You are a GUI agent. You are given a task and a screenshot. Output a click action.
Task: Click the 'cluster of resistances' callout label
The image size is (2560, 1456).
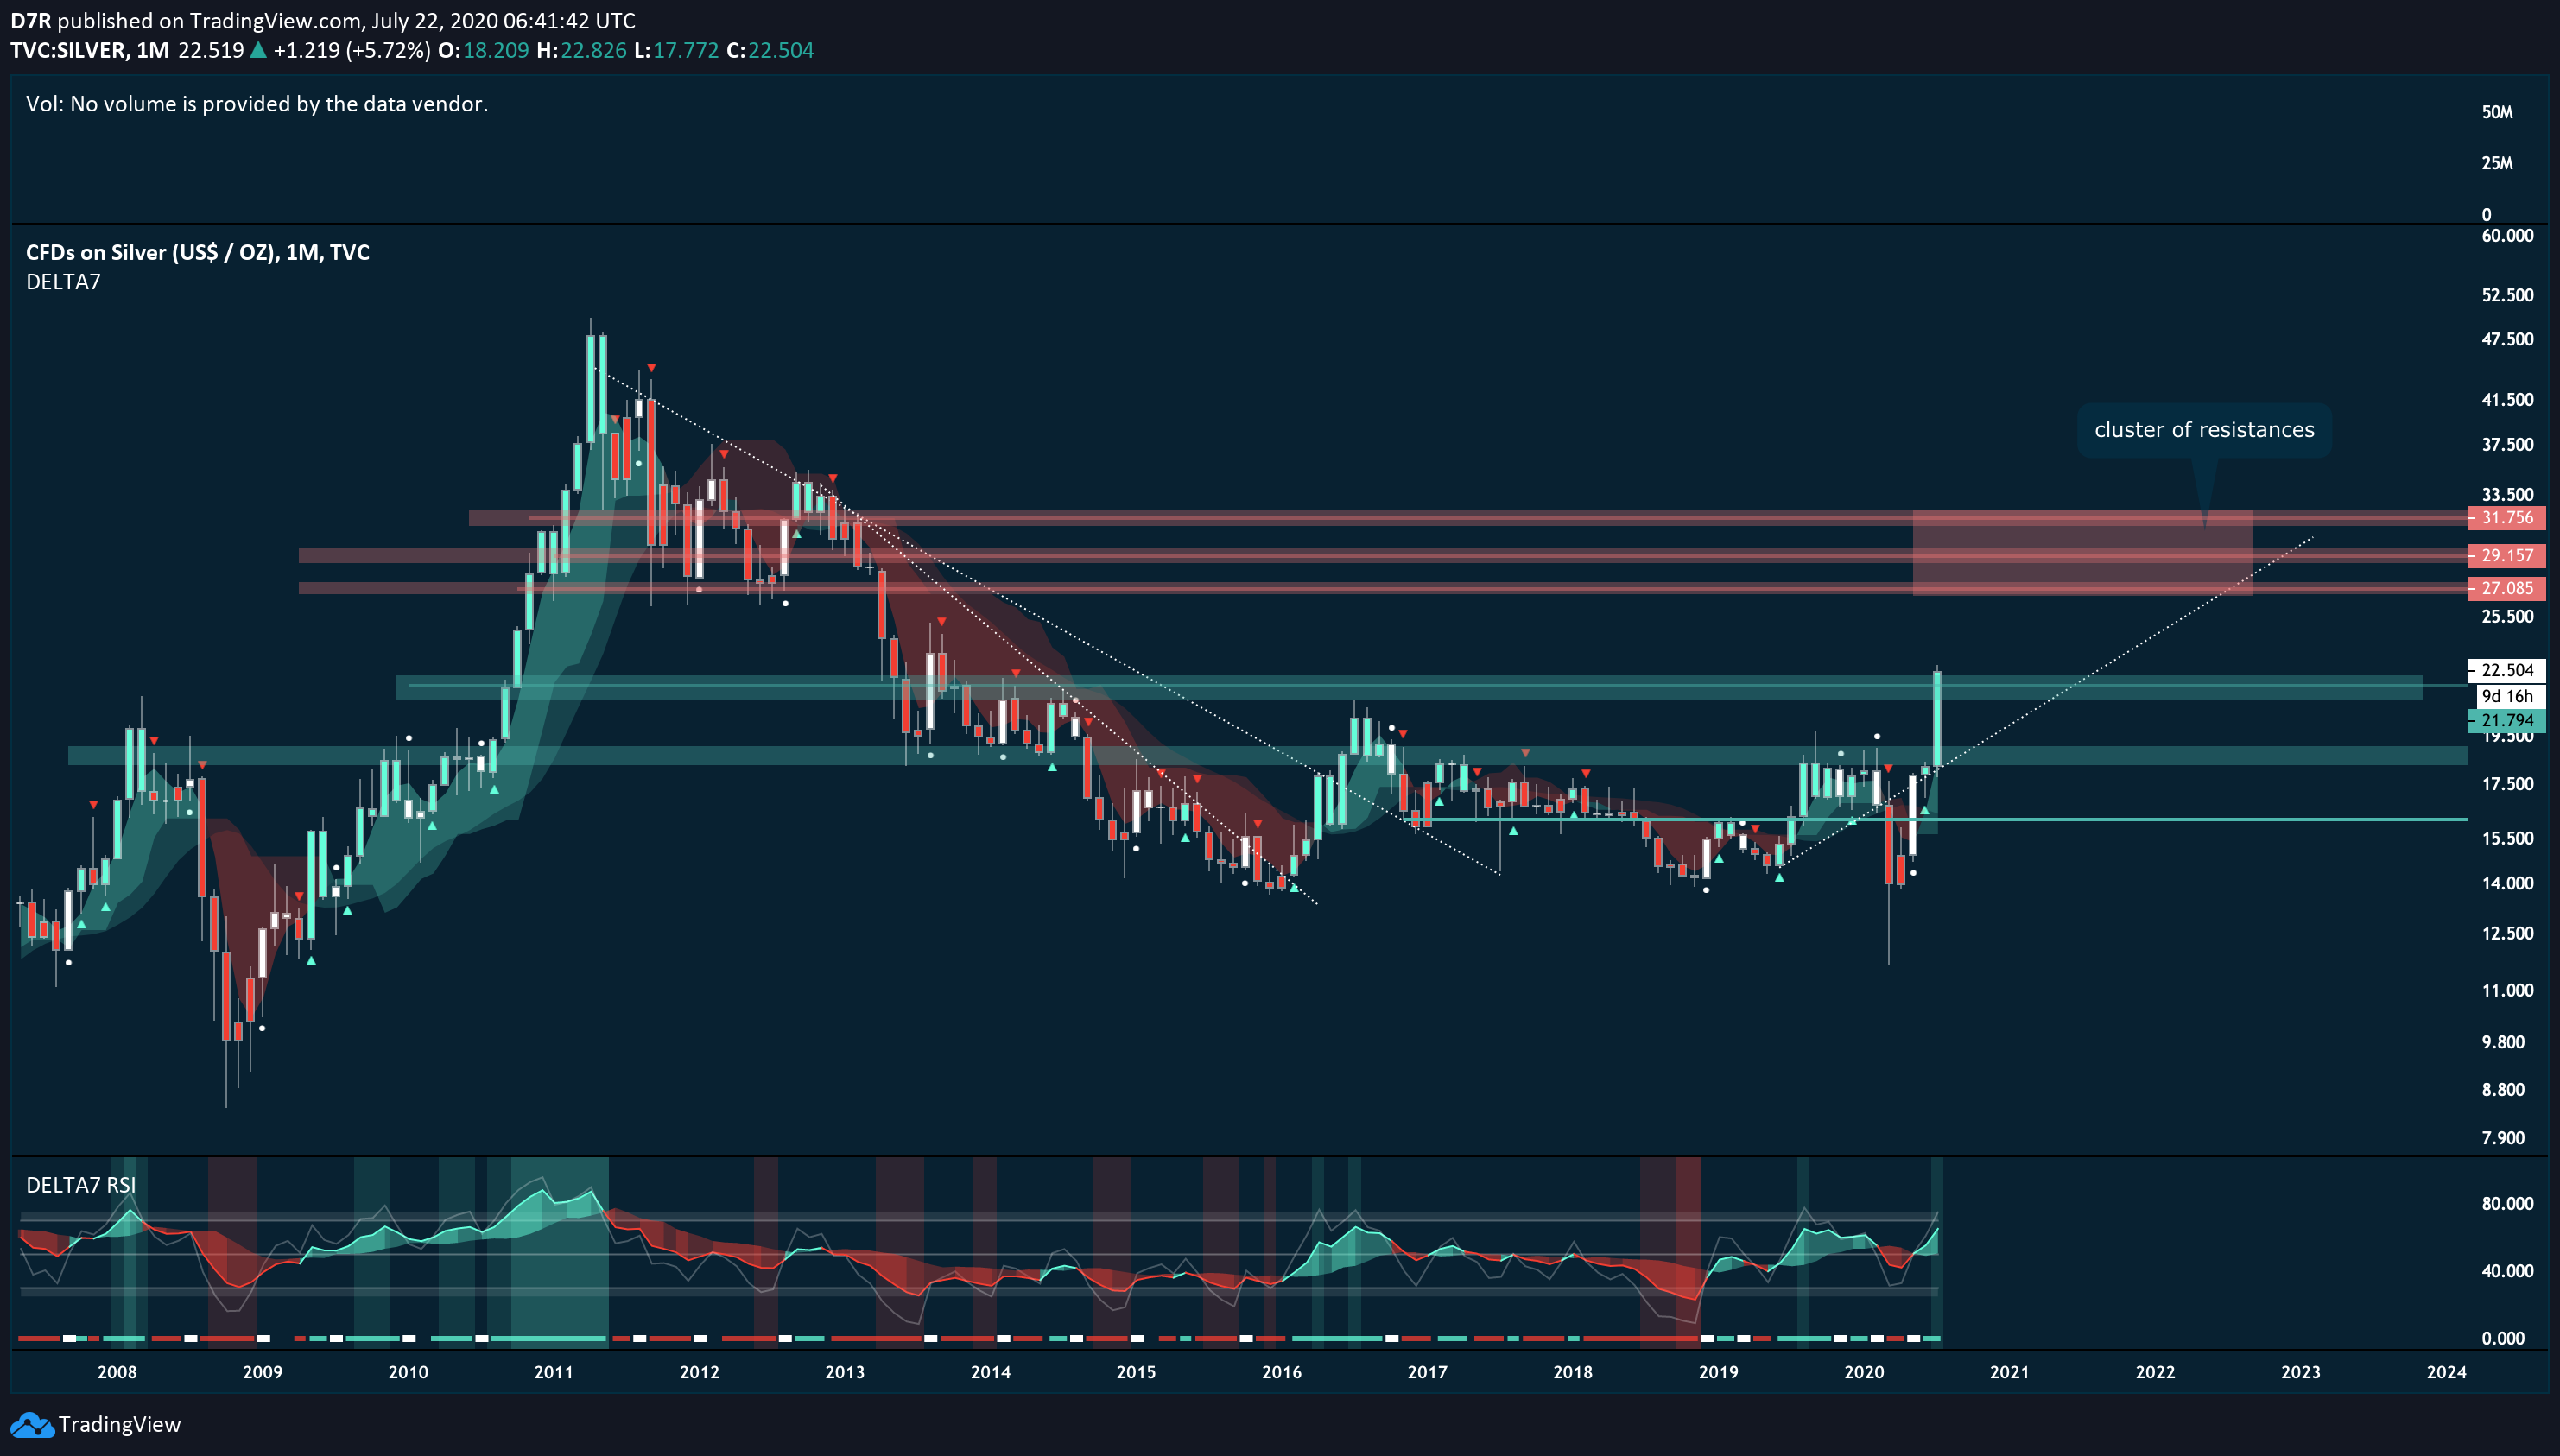[x=2204, y=430]
